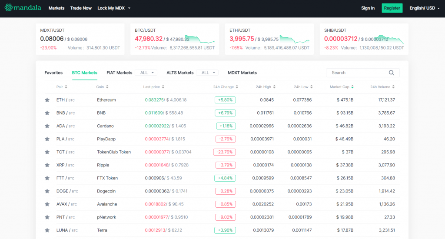Favorite the ADA / BTC pair star
The image size is (445, 239).
47,126
